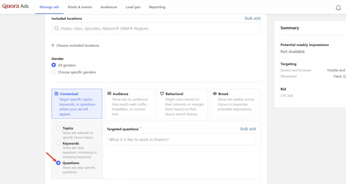Image resolution: width=346 pixels, height=184 pixels.
Task: Click the plus icon for excluded locations
Action: [53, 45]
